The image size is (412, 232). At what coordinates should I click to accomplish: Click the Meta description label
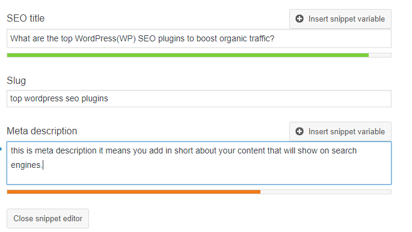click(x=42, y=131)
